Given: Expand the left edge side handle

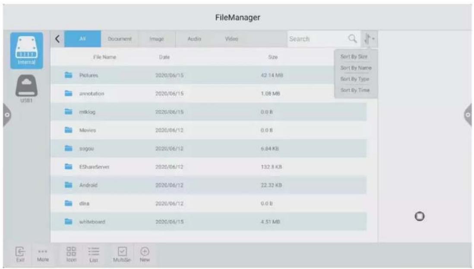Looking at the screenshot, I should coord(7,115).
